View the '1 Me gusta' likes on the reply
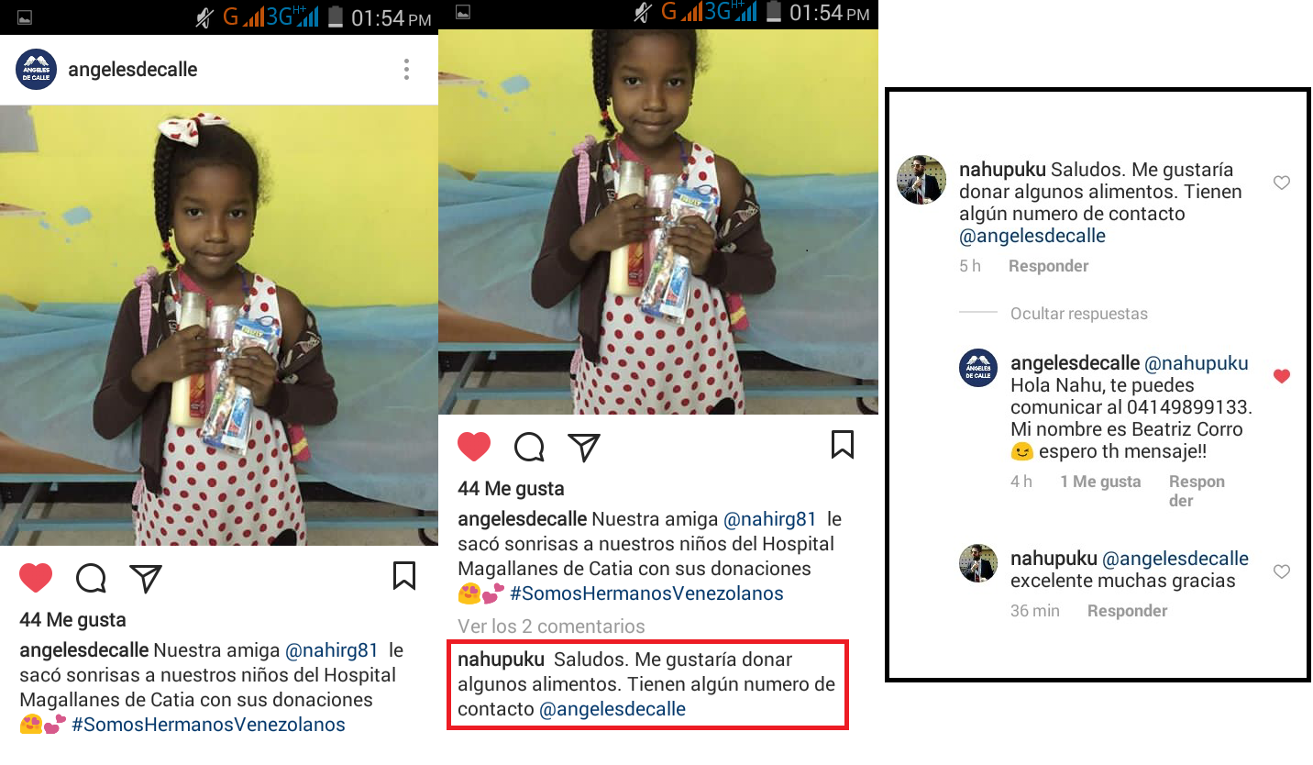The height and width of the screenshot is (765, 1313). tap(1100, 482)
